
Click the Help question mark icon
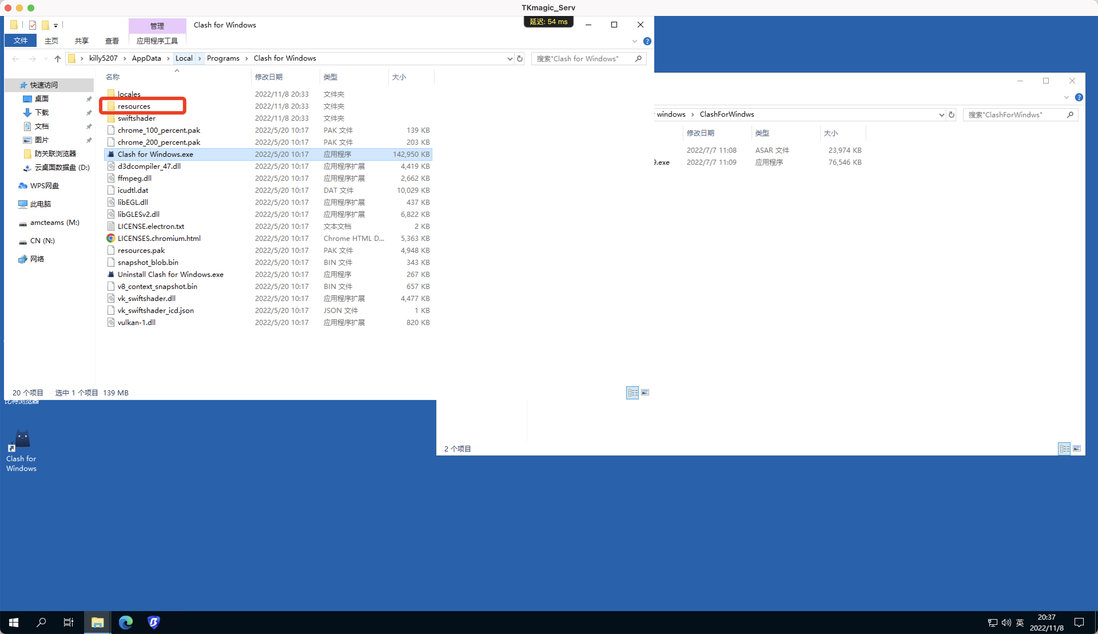coord(647,41)
